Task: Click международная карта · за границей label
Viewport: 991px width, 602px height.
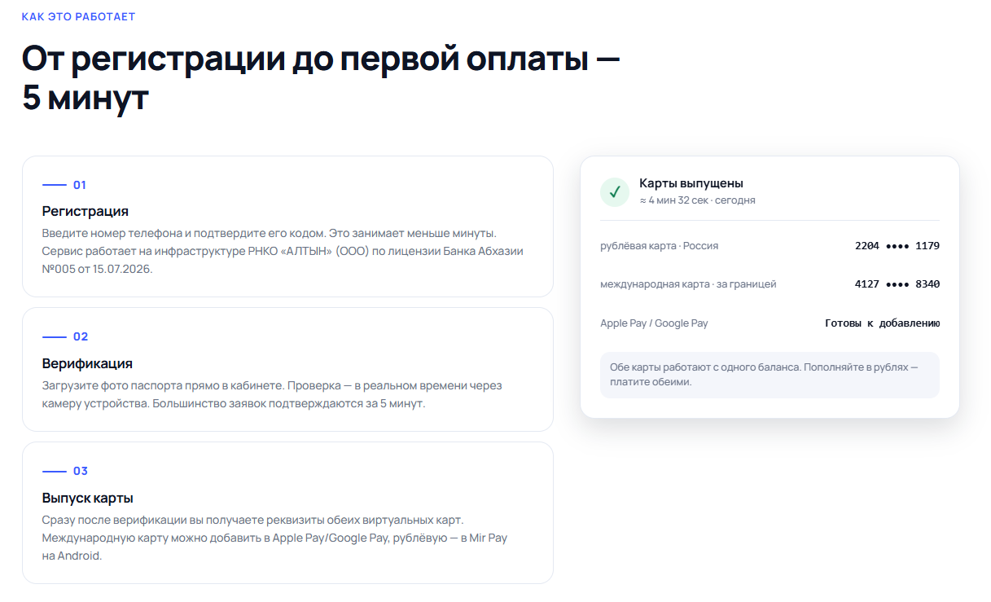Action: [x=688, y=284]
